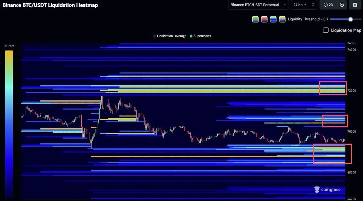The width and height of the screenshot is (363, 201).
Task: Choose the blue-green striped color theme swatch
Action: (x=273, y=19)
